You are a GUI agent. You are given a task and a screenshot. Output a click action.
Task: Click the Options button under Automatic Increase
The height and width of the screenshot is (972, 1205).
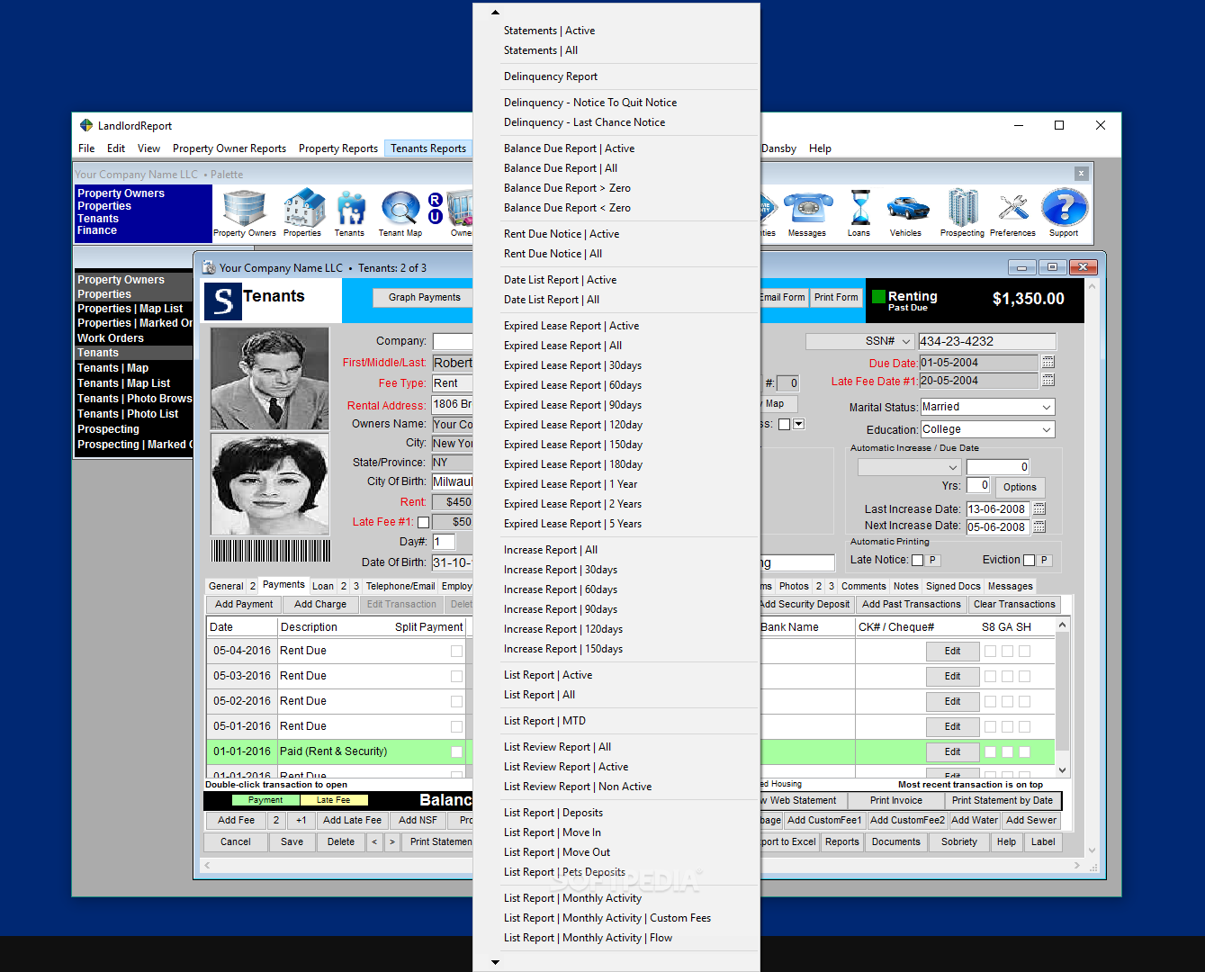[x=1020, y=487]
